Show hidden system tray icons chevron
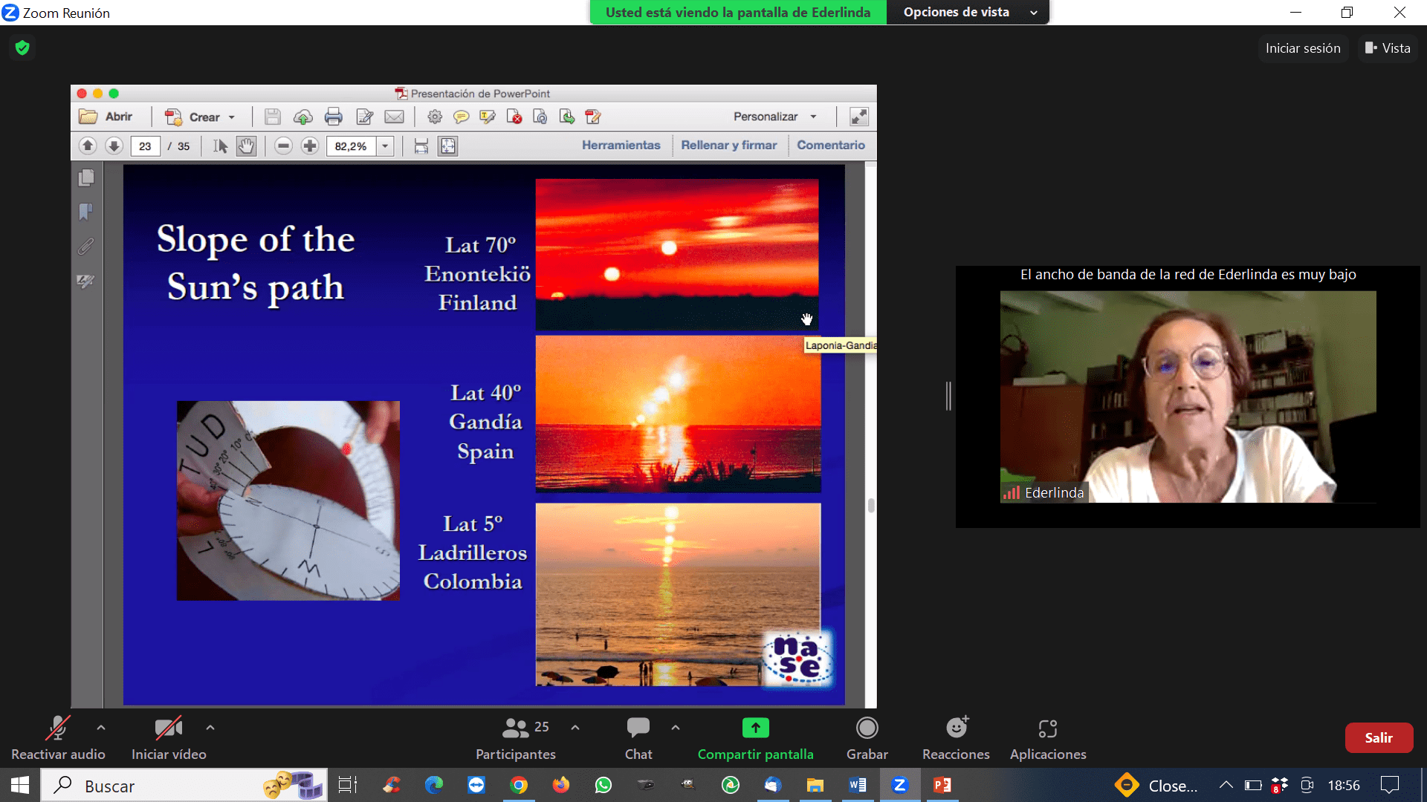This screenshot has width=1427, height=802. point(1226,785)
